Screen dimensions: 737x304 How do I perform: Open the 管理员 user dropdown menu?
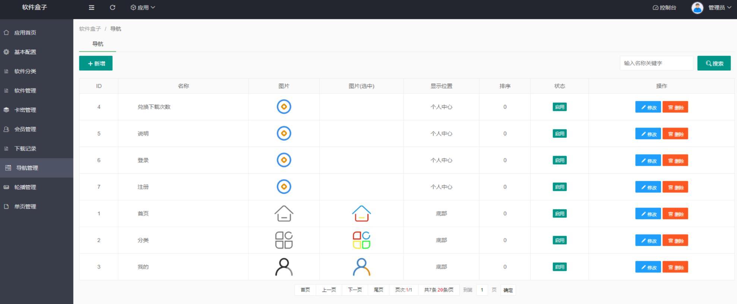pyautogui.click(x=719, y=7)
